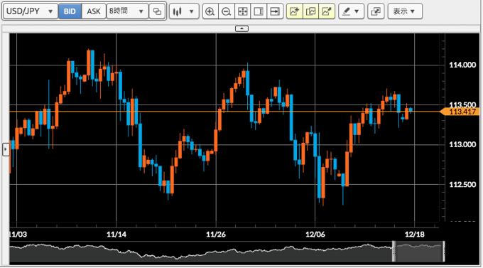Click the 12/06 date axis label
The image size is (483, 268).
click(x=315, y=235)
